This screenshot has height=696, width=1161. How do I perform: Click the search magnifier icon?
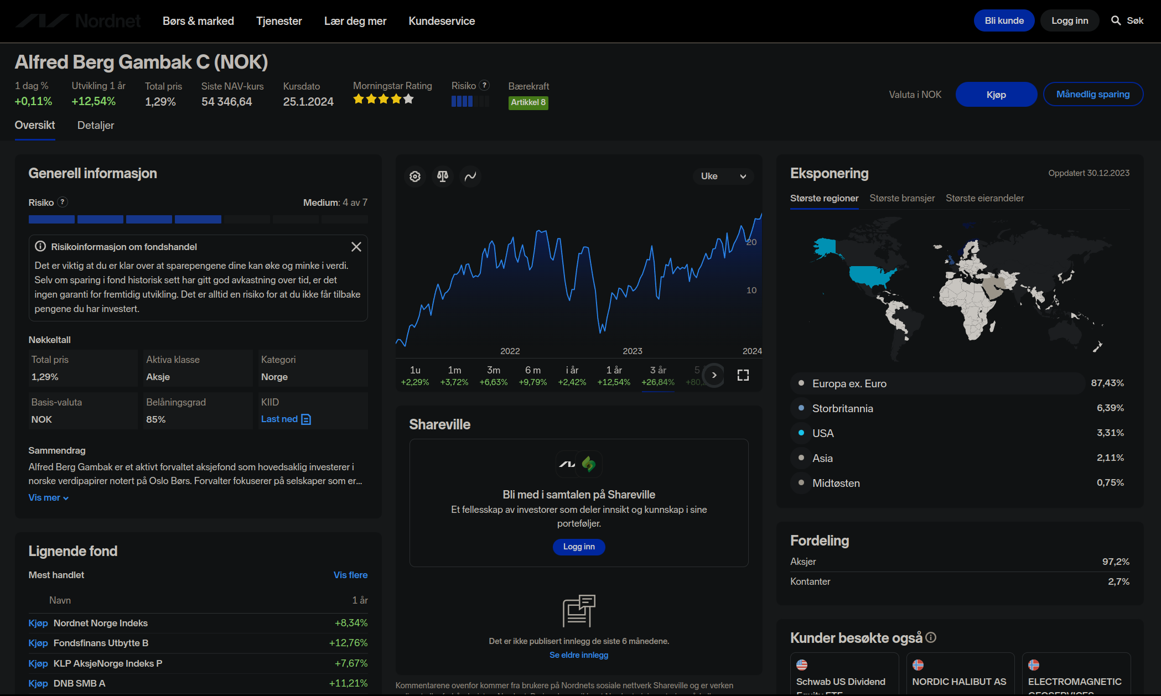(x=1116, y=20)
